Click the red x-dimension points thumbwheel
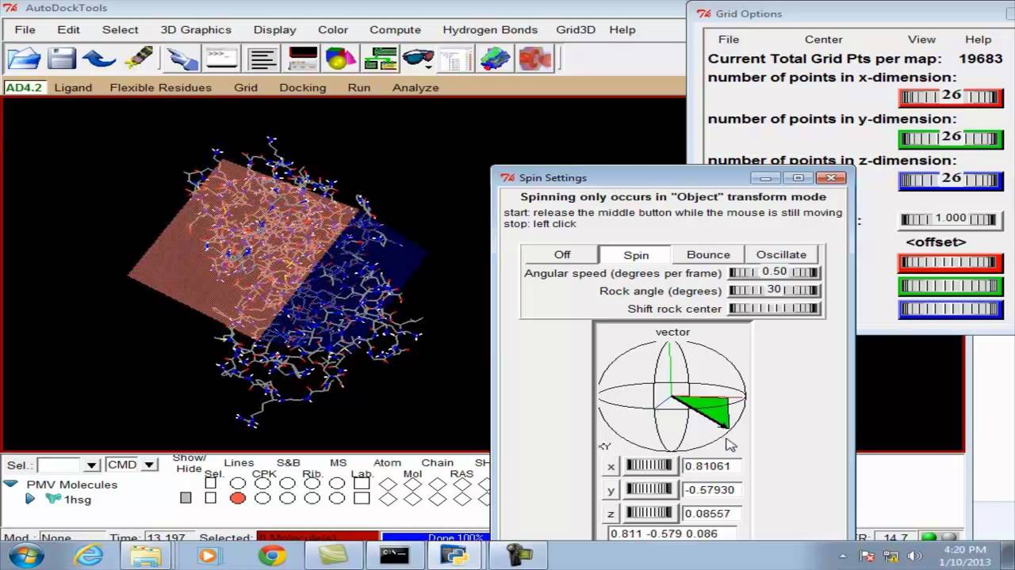This screenshot has width=1015, height=570. pyautogui.click(x=950, y=97)
